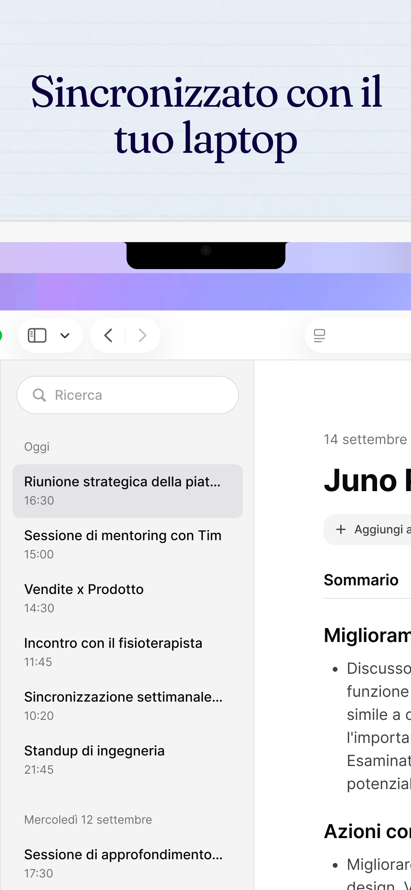Click the 17:30 timestamp
The image size is (411, 890).
pyautogui.click(x=39, y=873)
